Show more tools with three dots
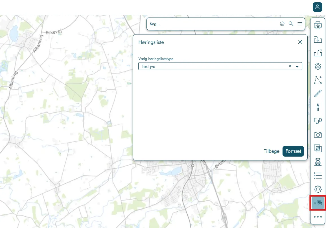Screen dimensions: 326x228 coord(318,217)
